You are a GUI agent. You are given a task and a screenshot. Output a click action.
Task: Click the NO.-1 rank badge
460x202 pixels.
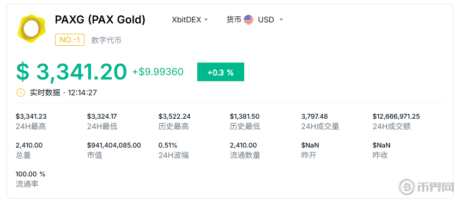(70, 40)
